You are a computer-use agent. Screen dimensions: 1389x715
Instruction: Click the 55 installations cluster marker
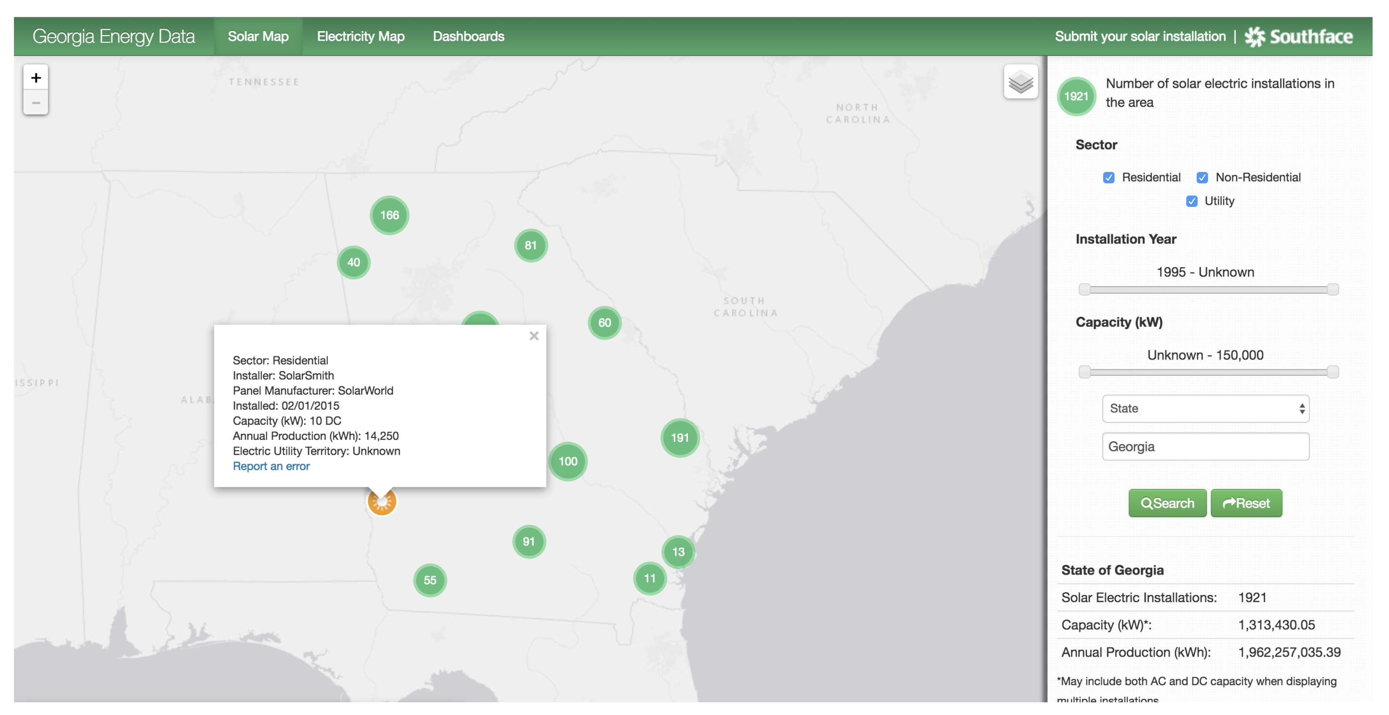point(430,580)
